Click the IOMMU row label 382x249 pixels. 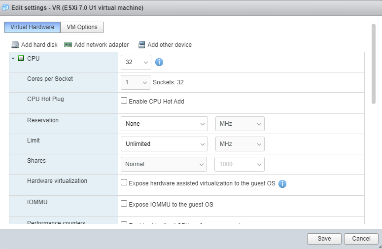tap(37, 202)
